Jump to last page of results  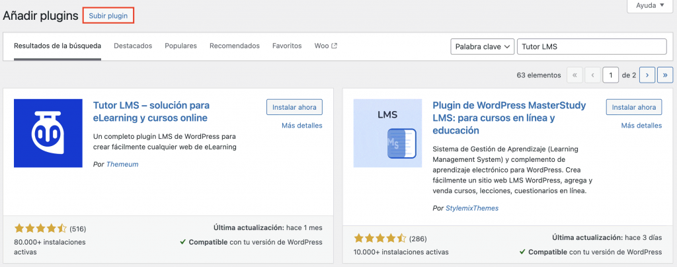coord(665,75)
